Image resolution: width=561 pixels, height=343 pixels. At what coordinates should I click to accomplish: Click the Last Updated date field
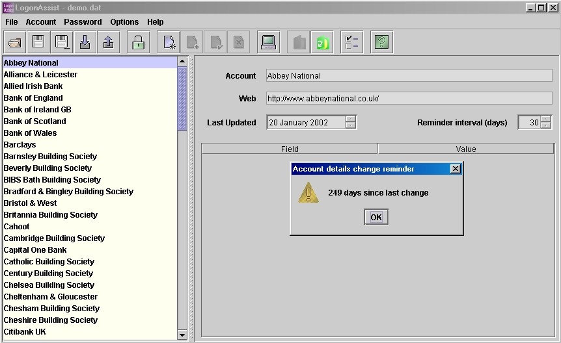click(x=307, y=122)
